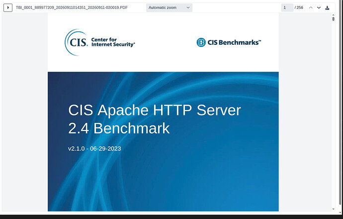Click the page number input field
Image resolution: width=343 pixels, height=219 pixels.
point(287,7)
